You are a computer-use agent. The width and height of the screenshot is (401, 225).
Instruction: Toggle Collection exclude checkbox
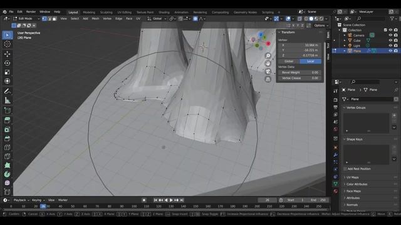tap(385, 30)
